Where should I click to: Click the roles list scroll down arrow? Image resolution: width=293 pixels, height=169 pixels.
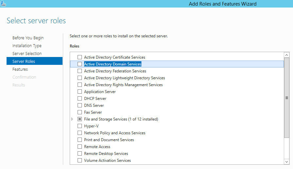[286, 162]
